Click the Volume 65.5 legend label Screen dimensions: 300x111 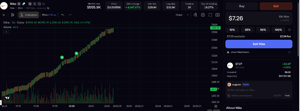coord(10,27)
